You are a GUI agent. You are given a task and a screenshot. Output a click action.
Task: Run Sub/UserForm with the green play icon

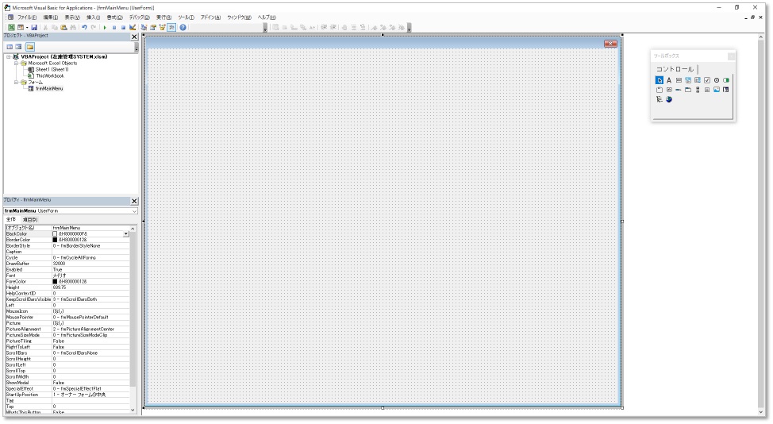point(105,28)
